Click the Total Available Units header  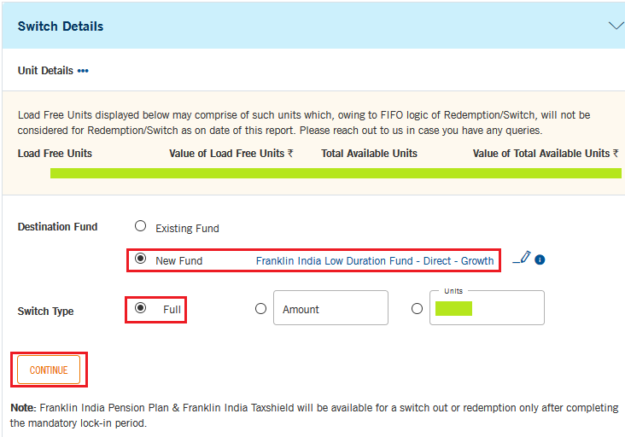pyautogui.click(x=370, y=154)
